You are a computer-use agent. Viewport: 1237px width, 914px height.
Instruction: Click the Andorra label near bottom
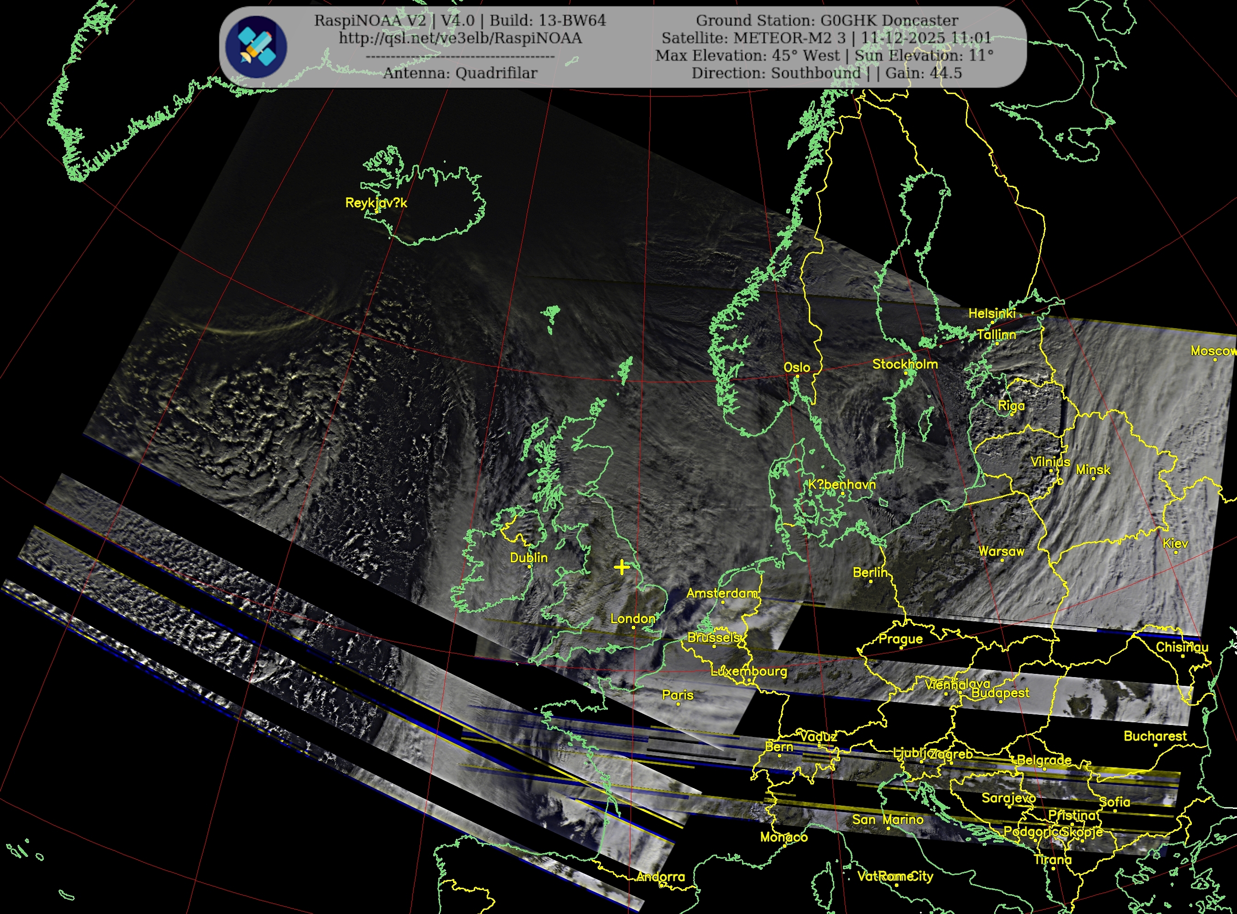tap(660, 877)
